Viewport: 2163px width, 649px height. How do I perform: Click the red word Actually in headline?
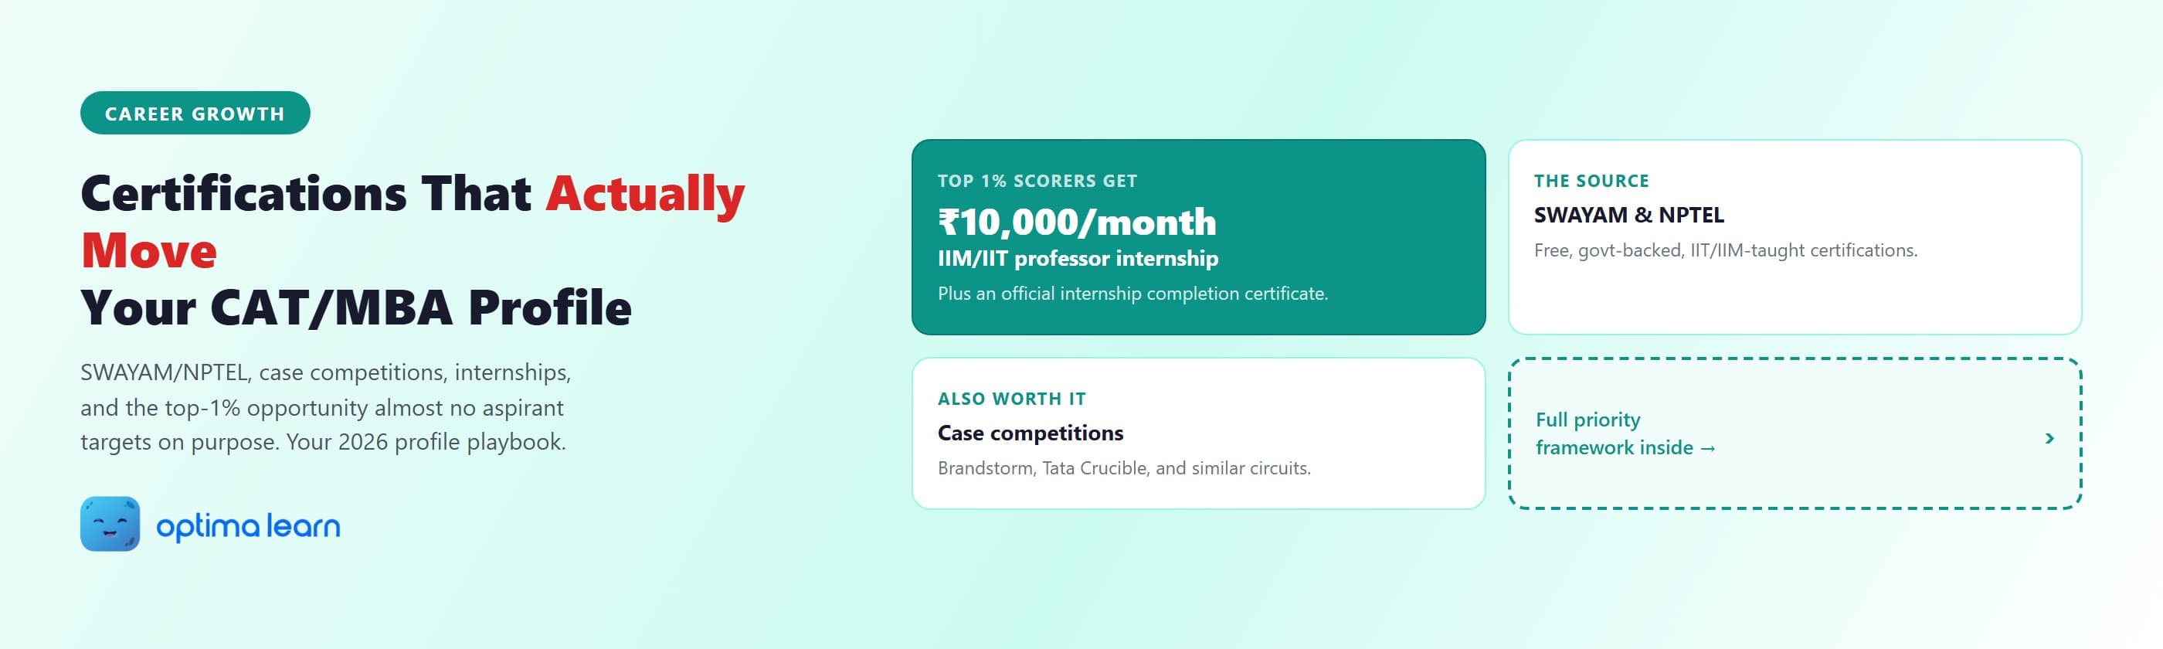pos(645,195)
